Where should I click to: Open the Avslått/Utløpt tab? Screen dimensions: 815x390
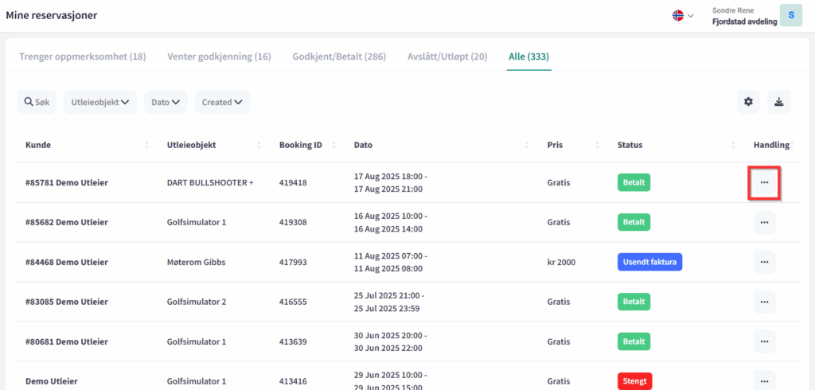(447, 57)
